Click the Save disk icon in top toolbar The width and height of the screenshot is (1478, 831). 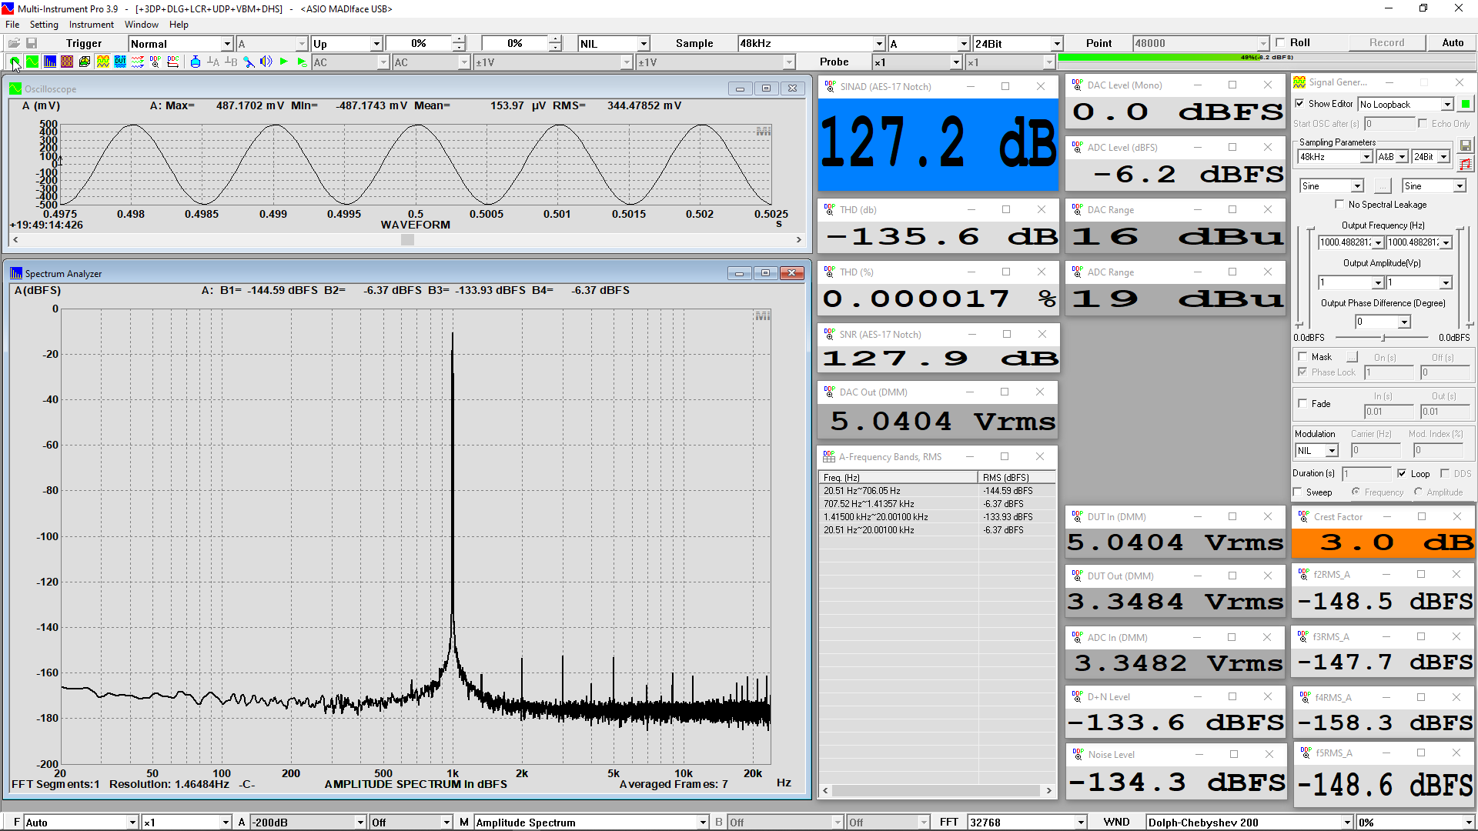click(x=32, y=43)
